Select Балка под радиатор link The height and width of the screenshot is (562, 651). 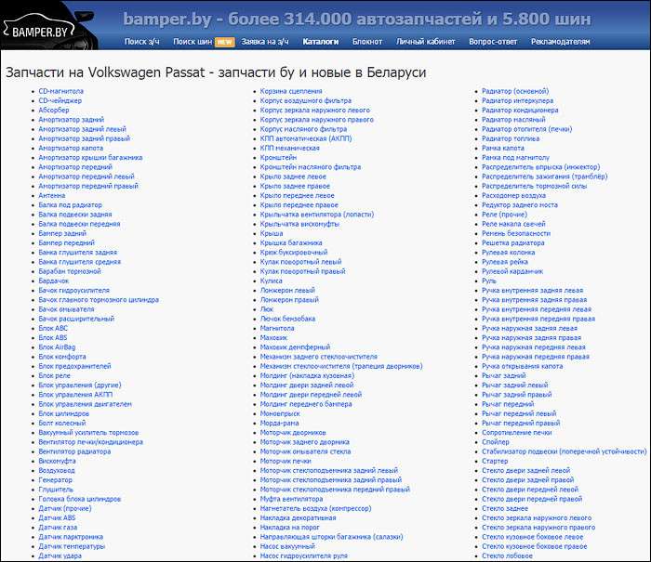click(70, 205)
